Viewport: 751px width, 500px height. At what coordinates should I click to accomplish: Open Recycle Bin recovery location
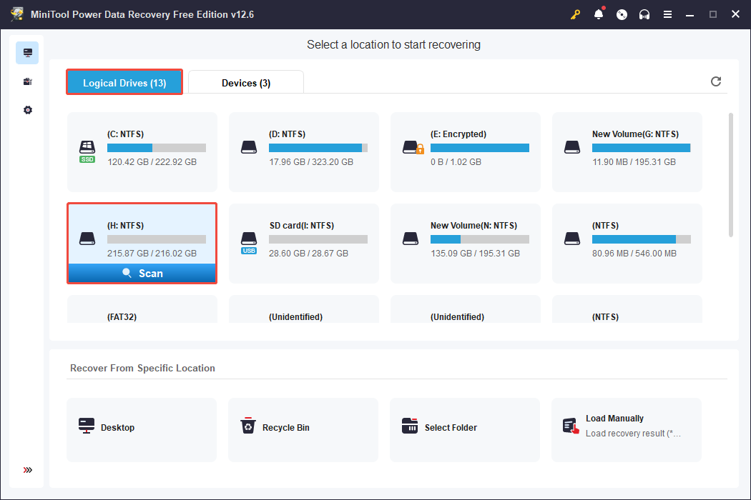pos(303,428)
